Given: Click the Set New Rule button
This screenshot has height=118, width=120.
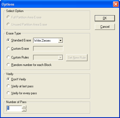Looking at the screenshot, I should 77,58.
